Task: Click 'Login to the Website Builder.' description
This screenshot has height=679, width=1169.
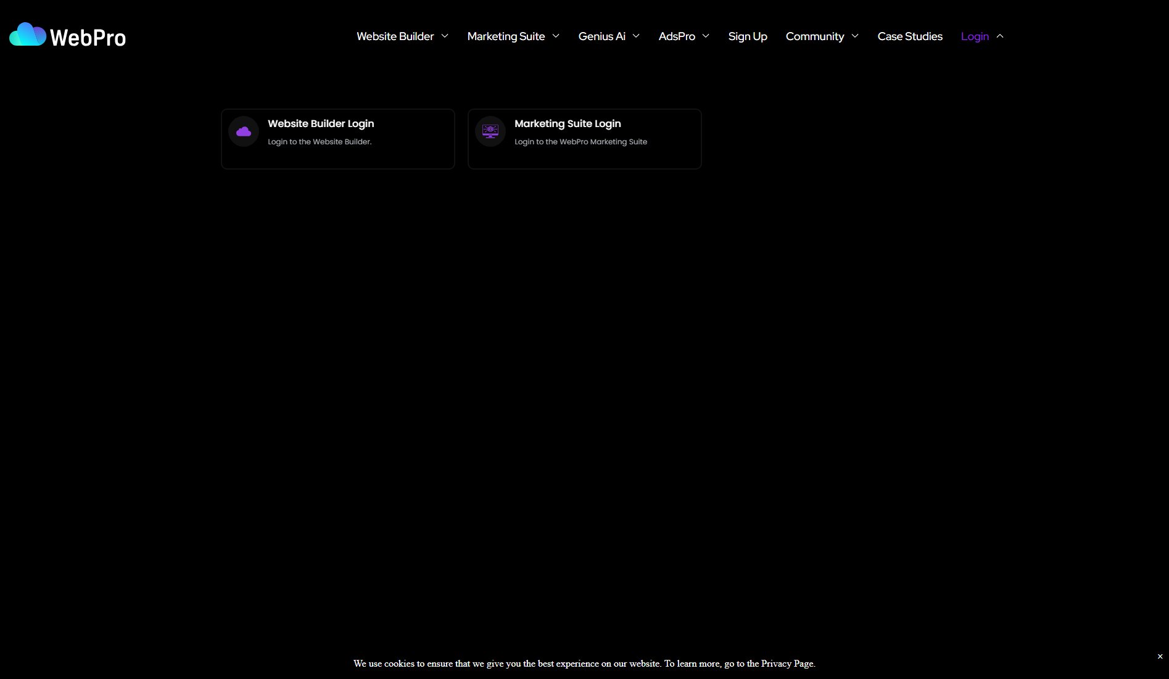Action: (x=320, y=142)
